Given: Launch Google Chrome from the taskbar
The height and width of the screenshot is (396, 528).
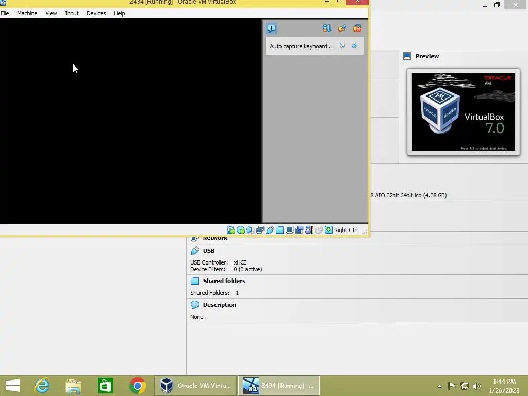Looking at the screenshot, I should coord(137,386).
